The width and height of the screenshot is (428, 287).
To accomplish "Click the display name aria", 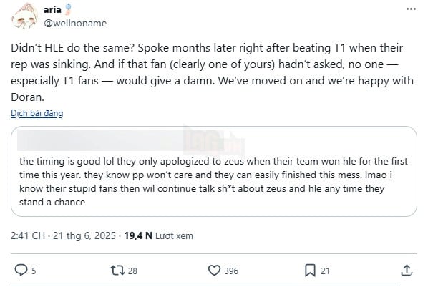I will [x=52, y=9].
